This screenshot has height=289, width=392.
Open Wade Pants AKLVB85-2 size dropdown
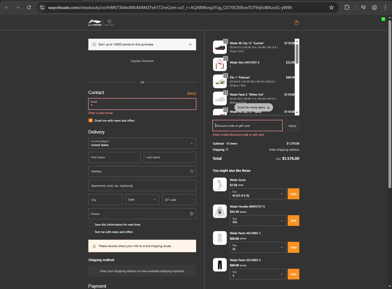(x=258, y=274)
